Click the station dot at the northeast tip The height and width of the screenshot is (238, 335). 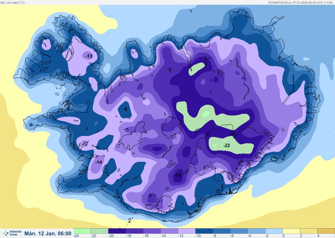click(246, 14)
